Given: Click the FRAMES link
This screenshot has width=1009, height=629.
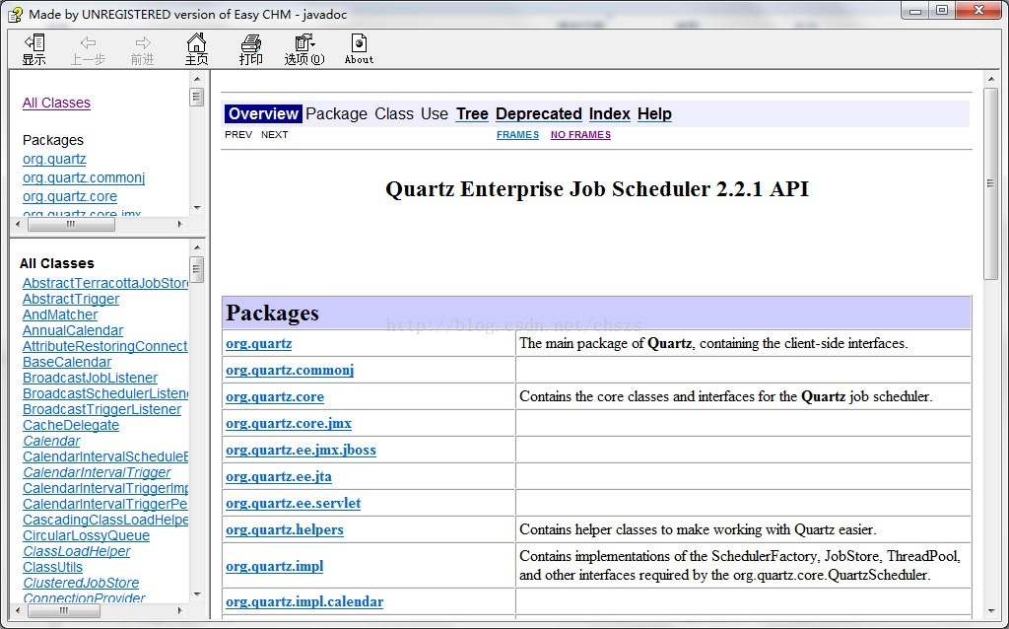Looking at the screenshot, I should (517, 134).
